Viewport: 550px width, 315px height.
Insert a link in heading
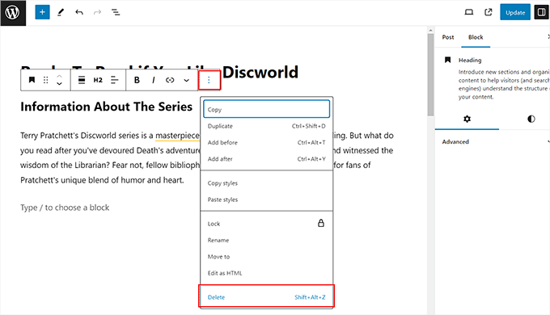coord(170,80)
